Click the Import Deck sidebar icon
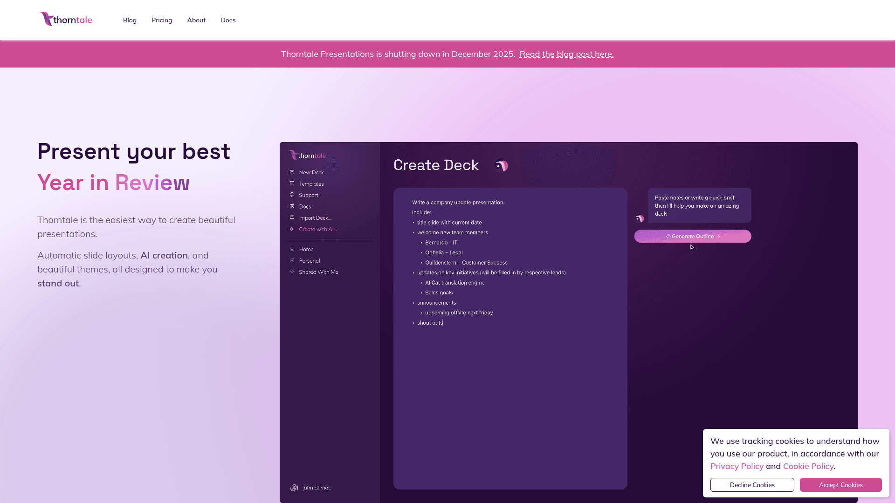 point(292,218)
